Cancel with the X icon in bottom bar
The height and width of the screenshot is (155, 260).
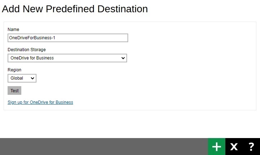(x=234, y=147)
